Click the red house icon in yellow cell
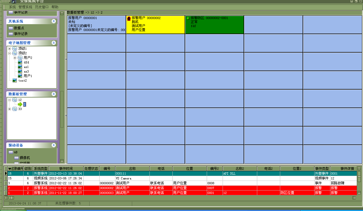 pos(129,18)
